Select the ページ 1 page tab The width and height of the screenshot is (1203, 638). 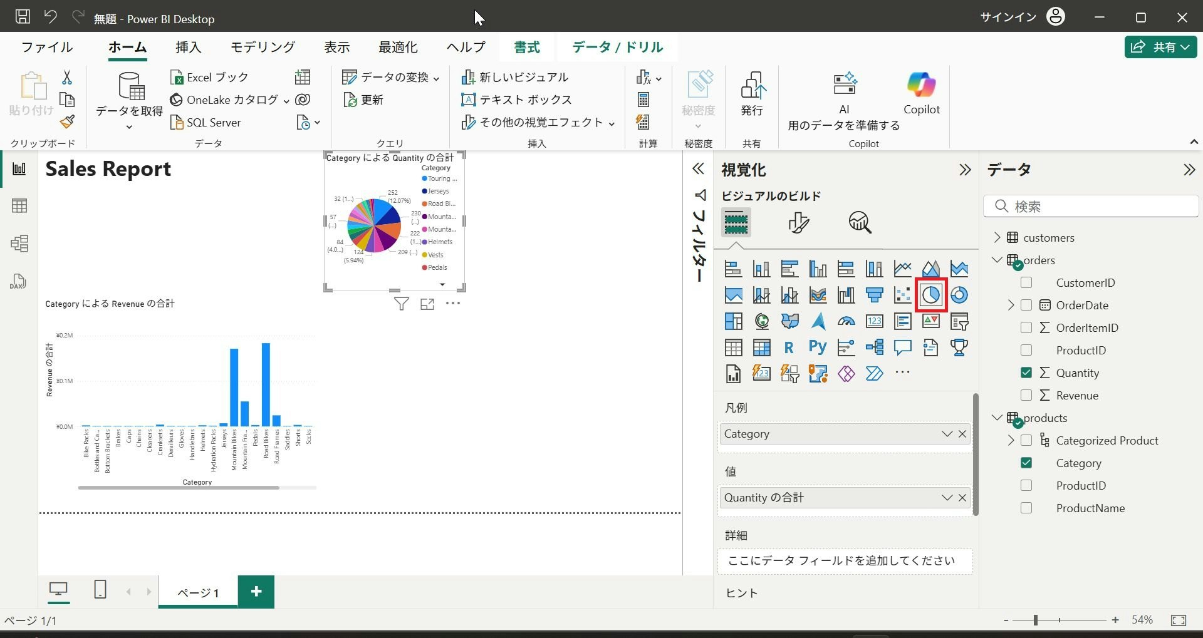(198, 592)
